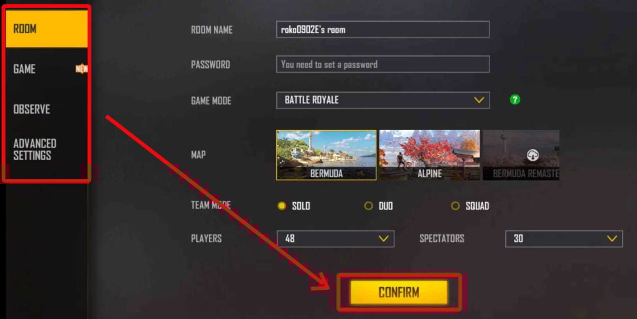637x319 pixels.
Task: Click the green help question mark icon
Action: coord(514,99)
